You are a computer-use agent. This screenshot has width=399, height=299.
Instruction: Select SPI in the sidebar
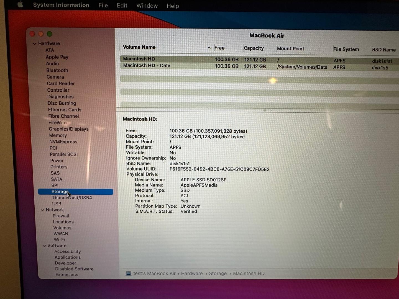55,185
